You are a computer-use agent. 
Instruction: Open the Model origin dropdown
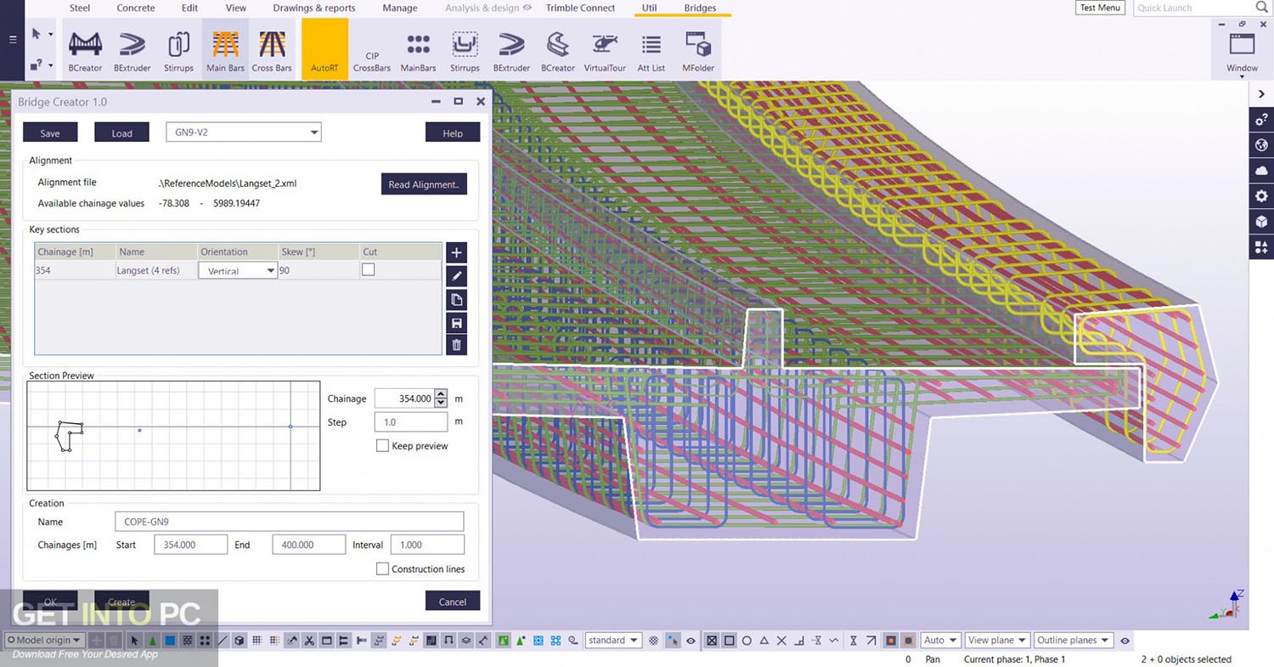[44, 640]
